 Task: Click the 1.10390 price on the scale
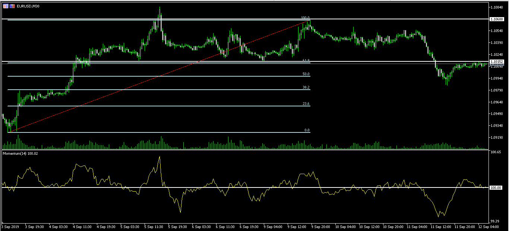point(497,43)
